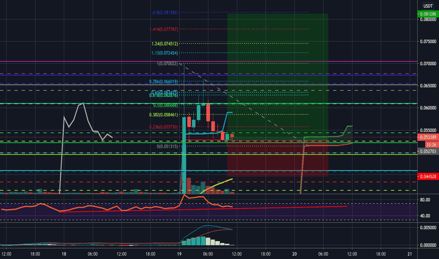The image size is (439, 259).
Task: Click the 0.236(0.055730) Fibonacci level label
Action: click(x=163, y=127)
